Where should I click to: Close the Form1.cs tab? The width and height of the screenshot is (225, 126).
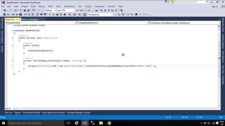click(19, 19)
